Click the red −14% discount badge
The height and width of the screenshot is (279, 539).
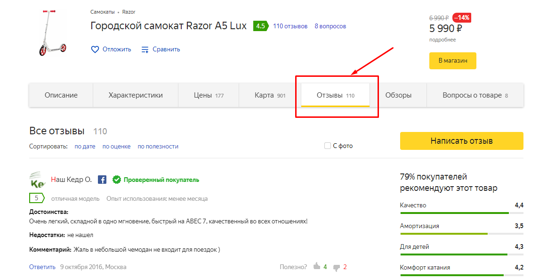[x=462, y=17]
